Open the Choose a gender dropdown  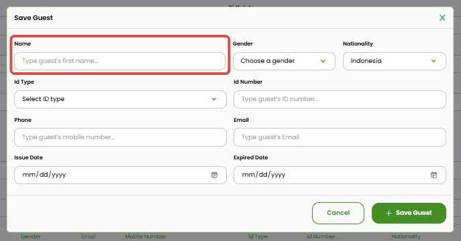pyautogui.click(x=284, y=61)
